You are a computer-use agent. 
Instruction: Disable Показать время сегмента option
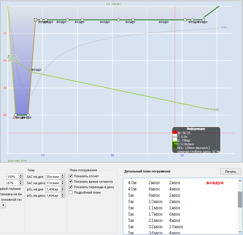(71, 182)
